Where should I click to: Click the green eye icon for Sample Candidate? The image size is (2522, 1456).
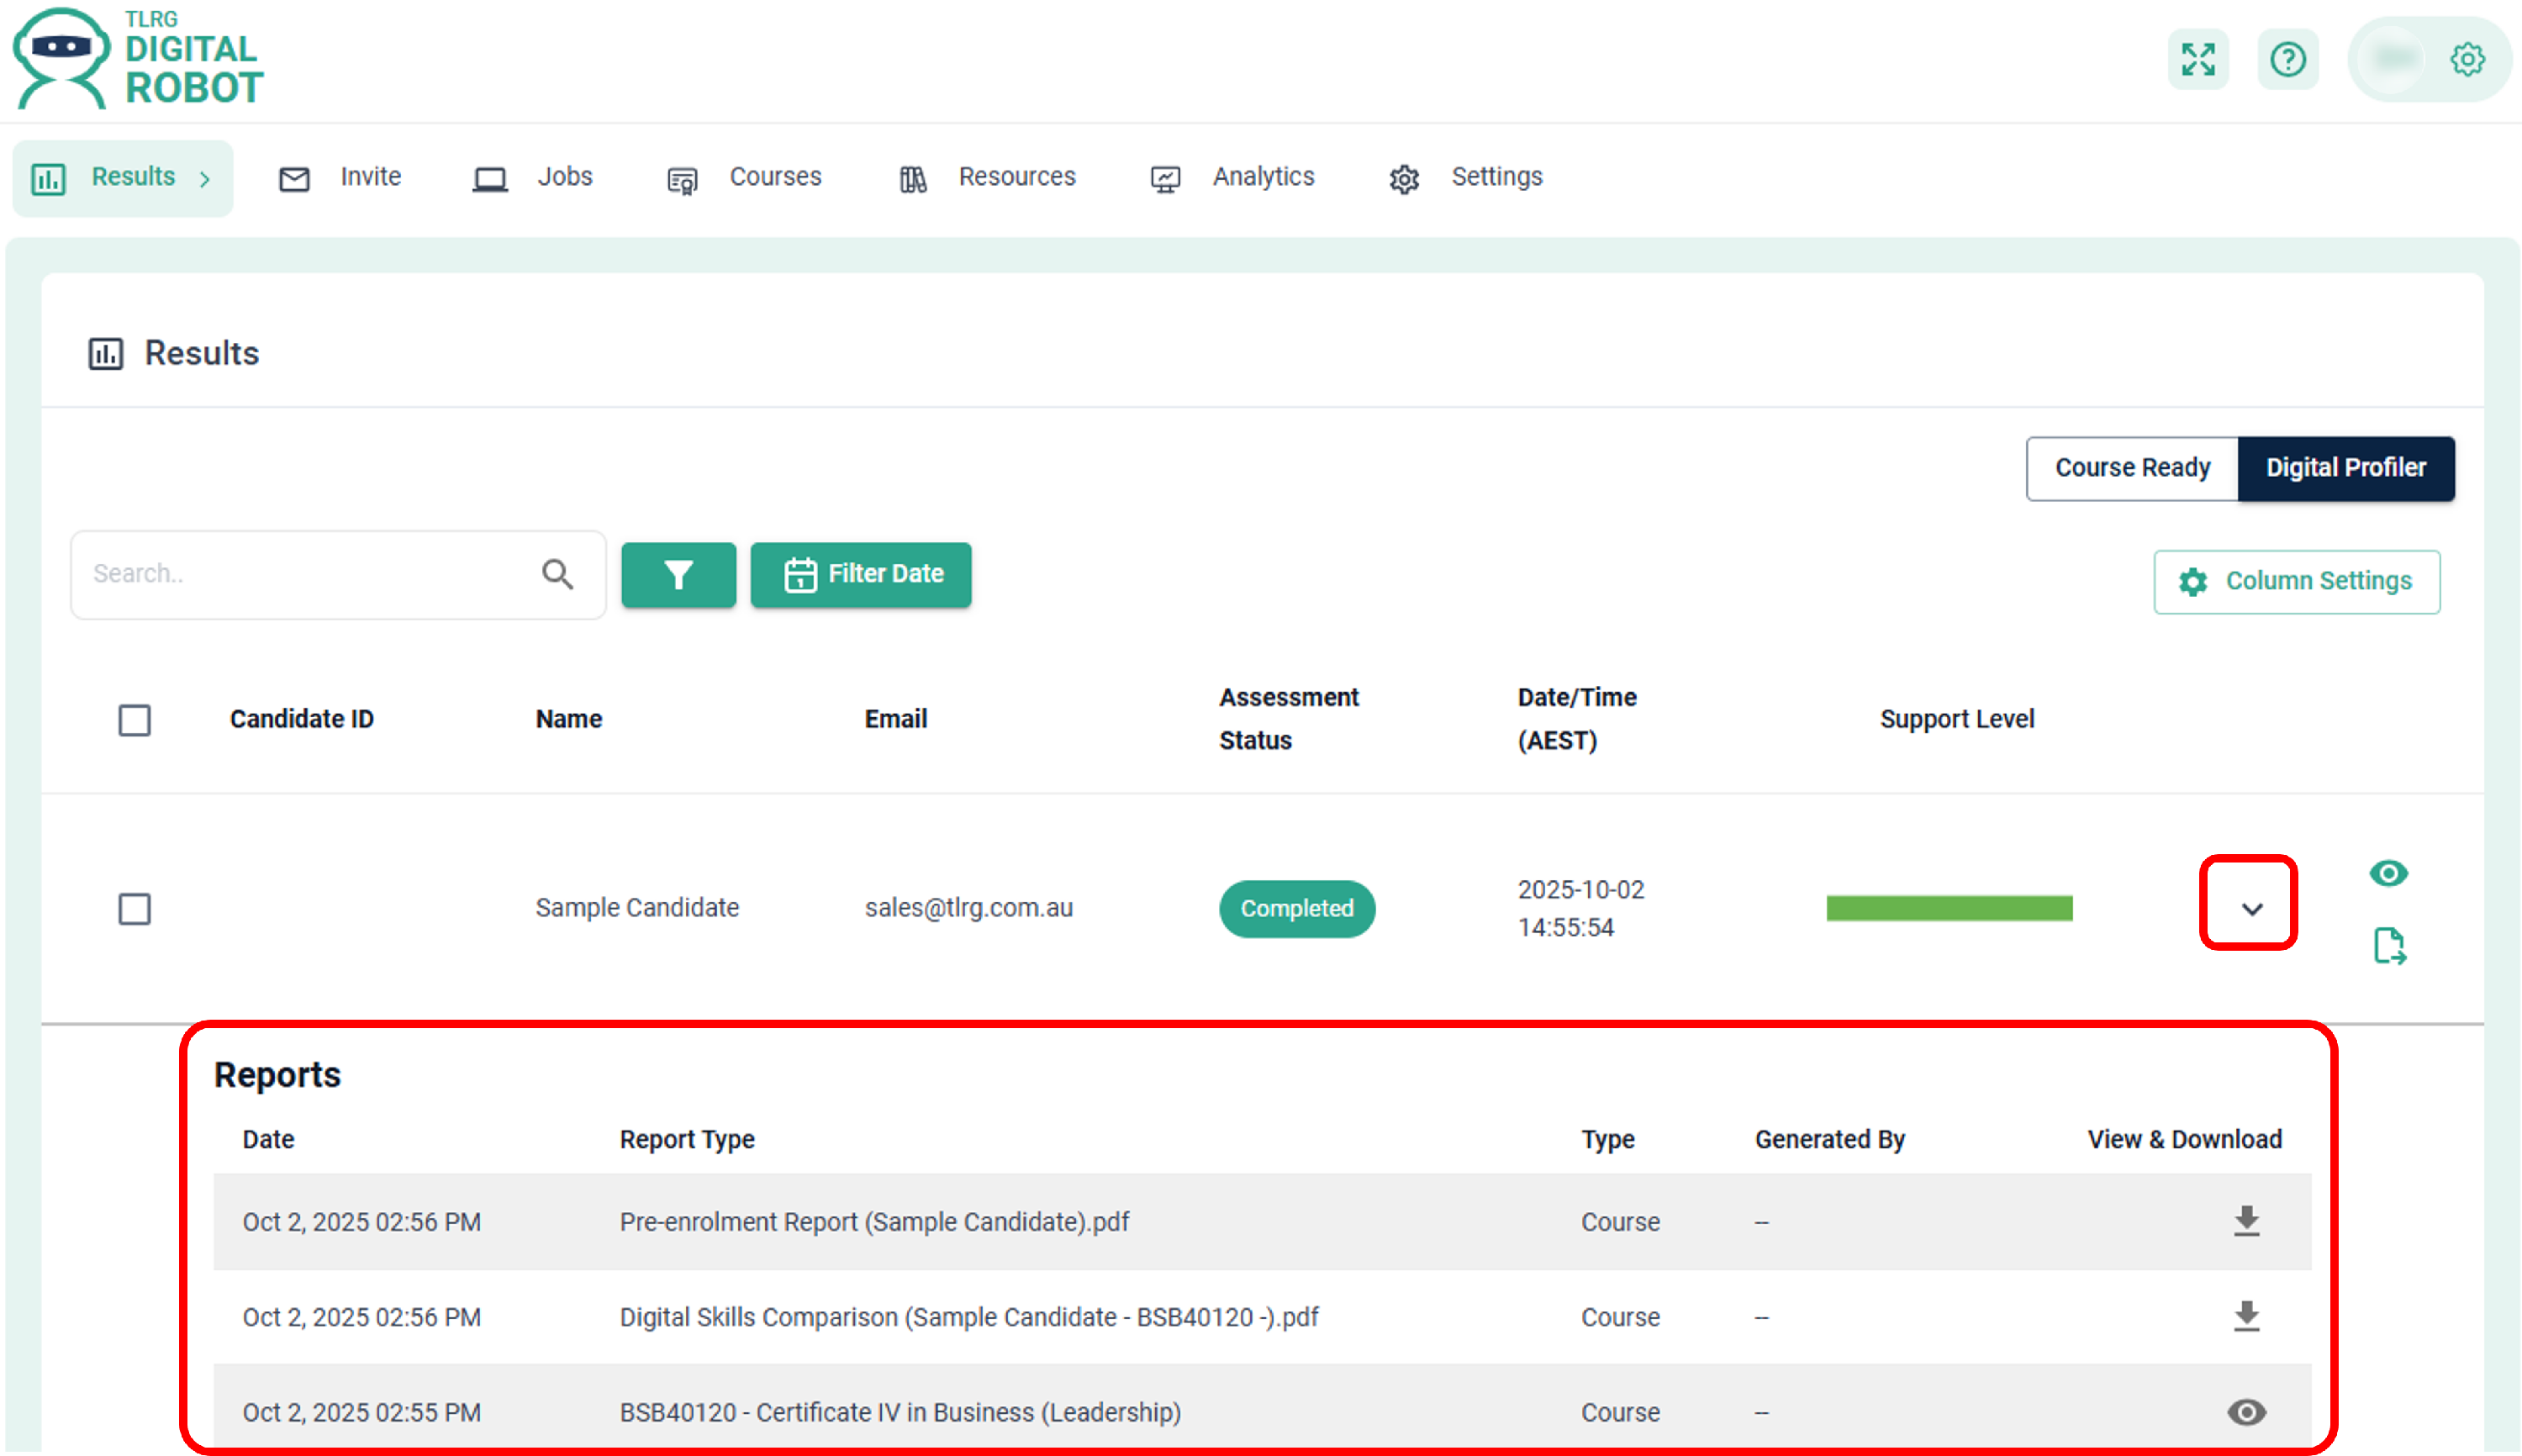click(x=2388, y=873)
